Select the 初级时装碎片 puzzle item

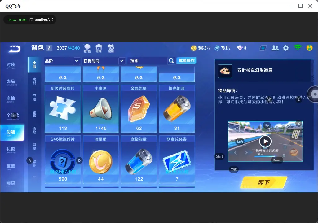63,109
